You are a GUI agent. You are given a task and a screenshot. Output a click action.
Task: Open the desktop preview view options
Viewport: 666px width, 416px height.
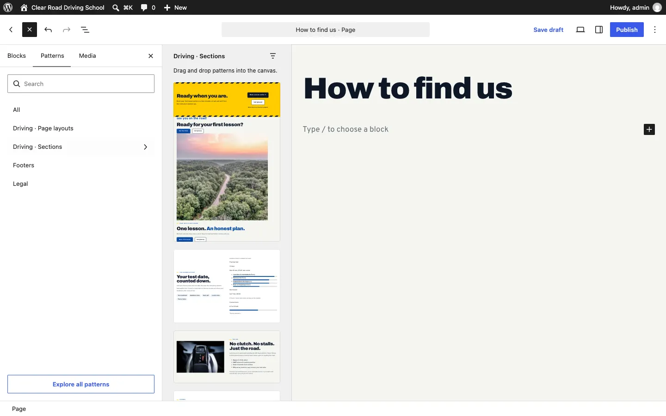(581, 30)
